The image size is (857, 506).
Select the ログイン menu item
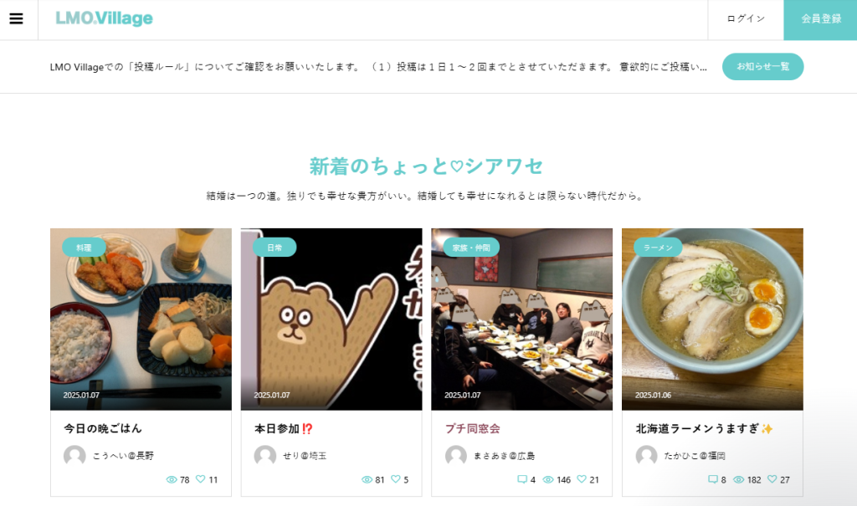pos(746,19)
